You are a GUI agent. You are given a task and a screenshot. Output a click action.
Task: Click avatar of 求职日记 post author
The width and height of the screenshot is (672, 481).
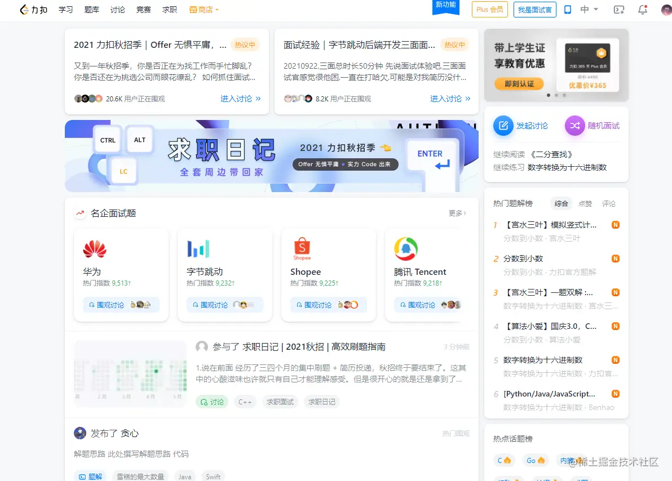pyautogui.click(x=202, y=346)
